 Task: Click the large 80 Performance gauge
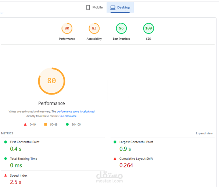pos(52,81)
